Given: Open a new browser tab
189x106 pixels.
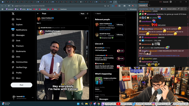Looking at the screenshot, I should click(x=119, y=2).
